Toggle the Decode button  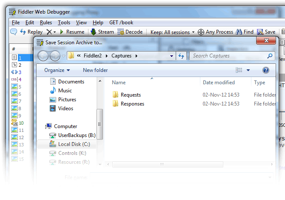[x=130, y=32]
